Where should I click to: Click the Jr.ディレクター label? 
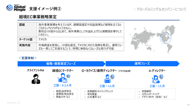(x=157, y=71)
